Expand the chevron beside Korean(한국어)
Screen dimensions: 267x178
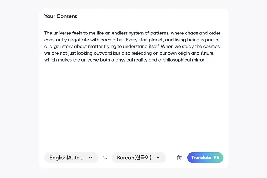tap(158, 158)
